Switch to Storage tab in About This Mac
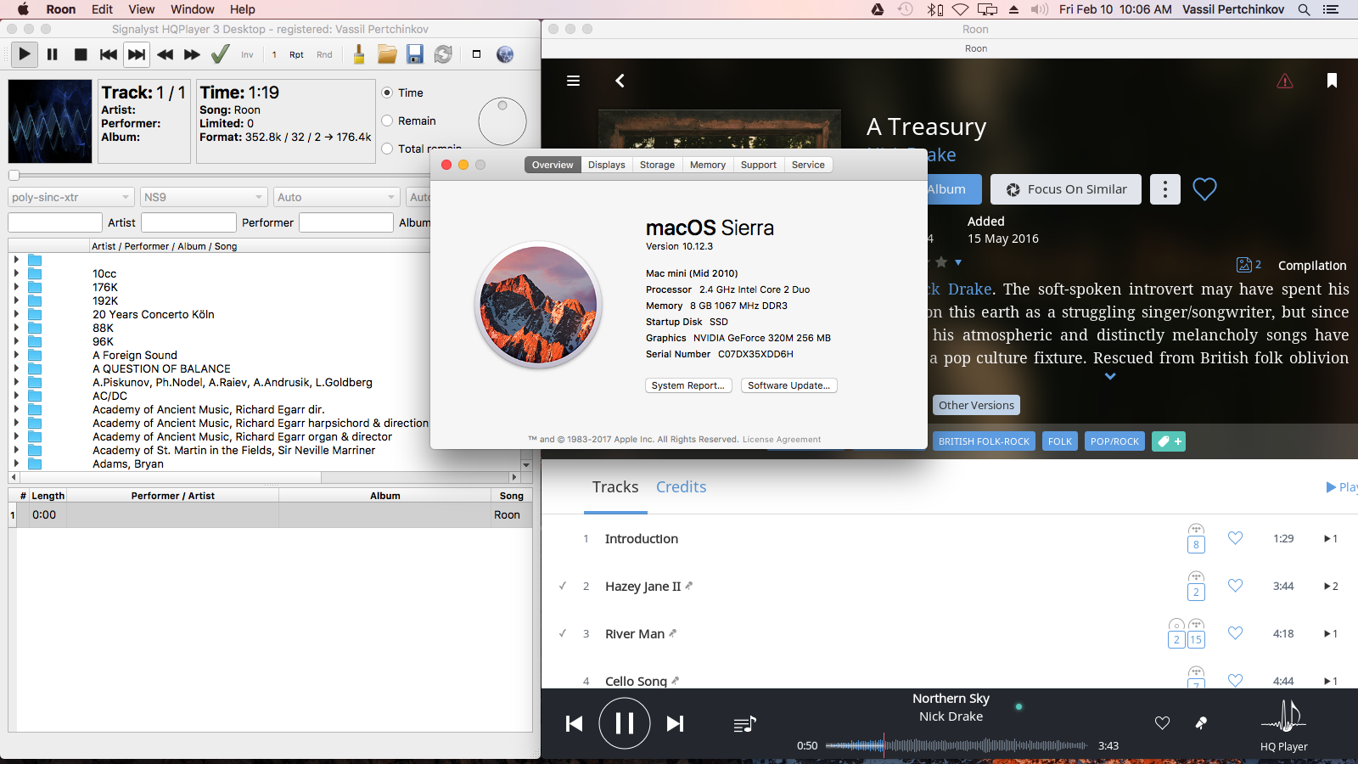The width and height of the screenshot is (1358, 764). pyautogui.click(x=657, y=165)
